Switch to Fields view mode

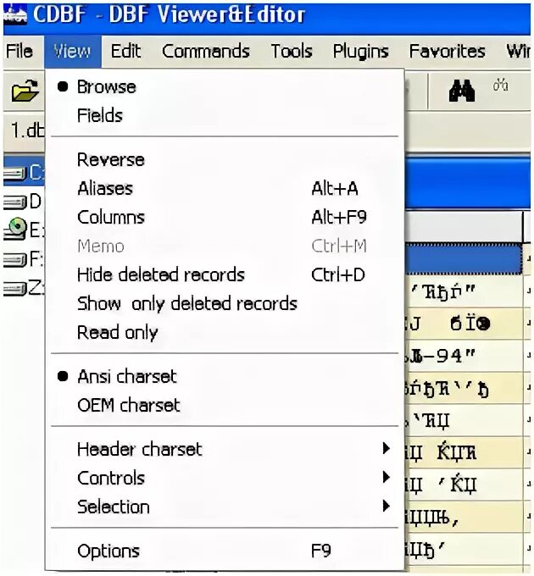click(x=225, y=116)
